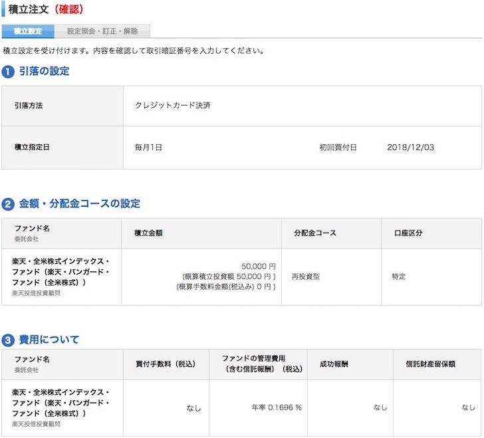This screenshot has width=484, height=438.
Task: Click the ファンド名 header in amount table
Action: click(32, 229)
